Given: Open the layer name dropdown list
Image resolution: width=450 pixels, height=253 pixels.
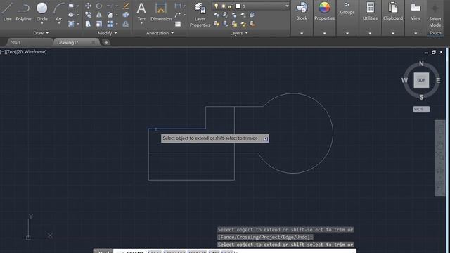Looking at the screenshot, I should coord(286,6).
